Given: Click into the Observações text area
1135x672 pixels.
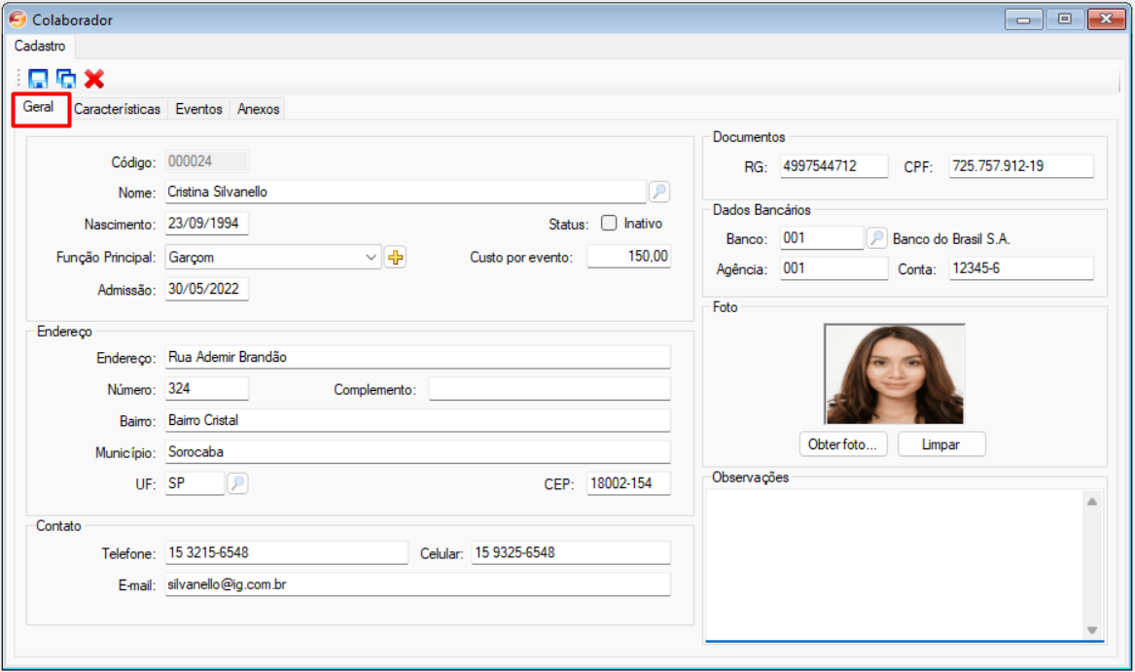Looking at the screenshot, I should point(895,565).
